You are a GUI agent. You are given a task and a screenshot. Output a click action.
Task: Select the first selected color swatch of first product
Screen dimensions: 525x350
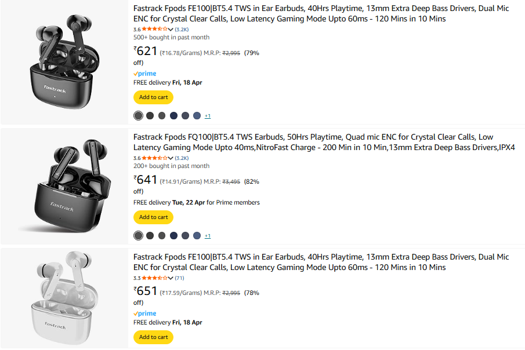point(138,115)
